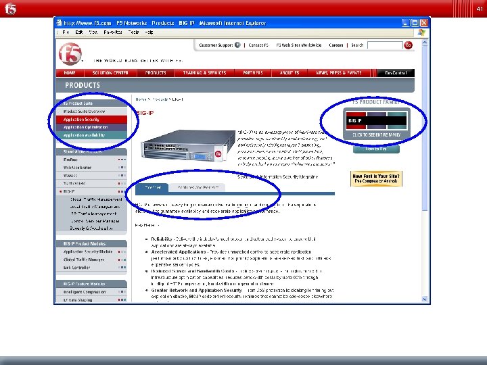This screenshot has height=365, width=487.
Task: Click the scrollbar down arrow
Action: tap(425, 299)
